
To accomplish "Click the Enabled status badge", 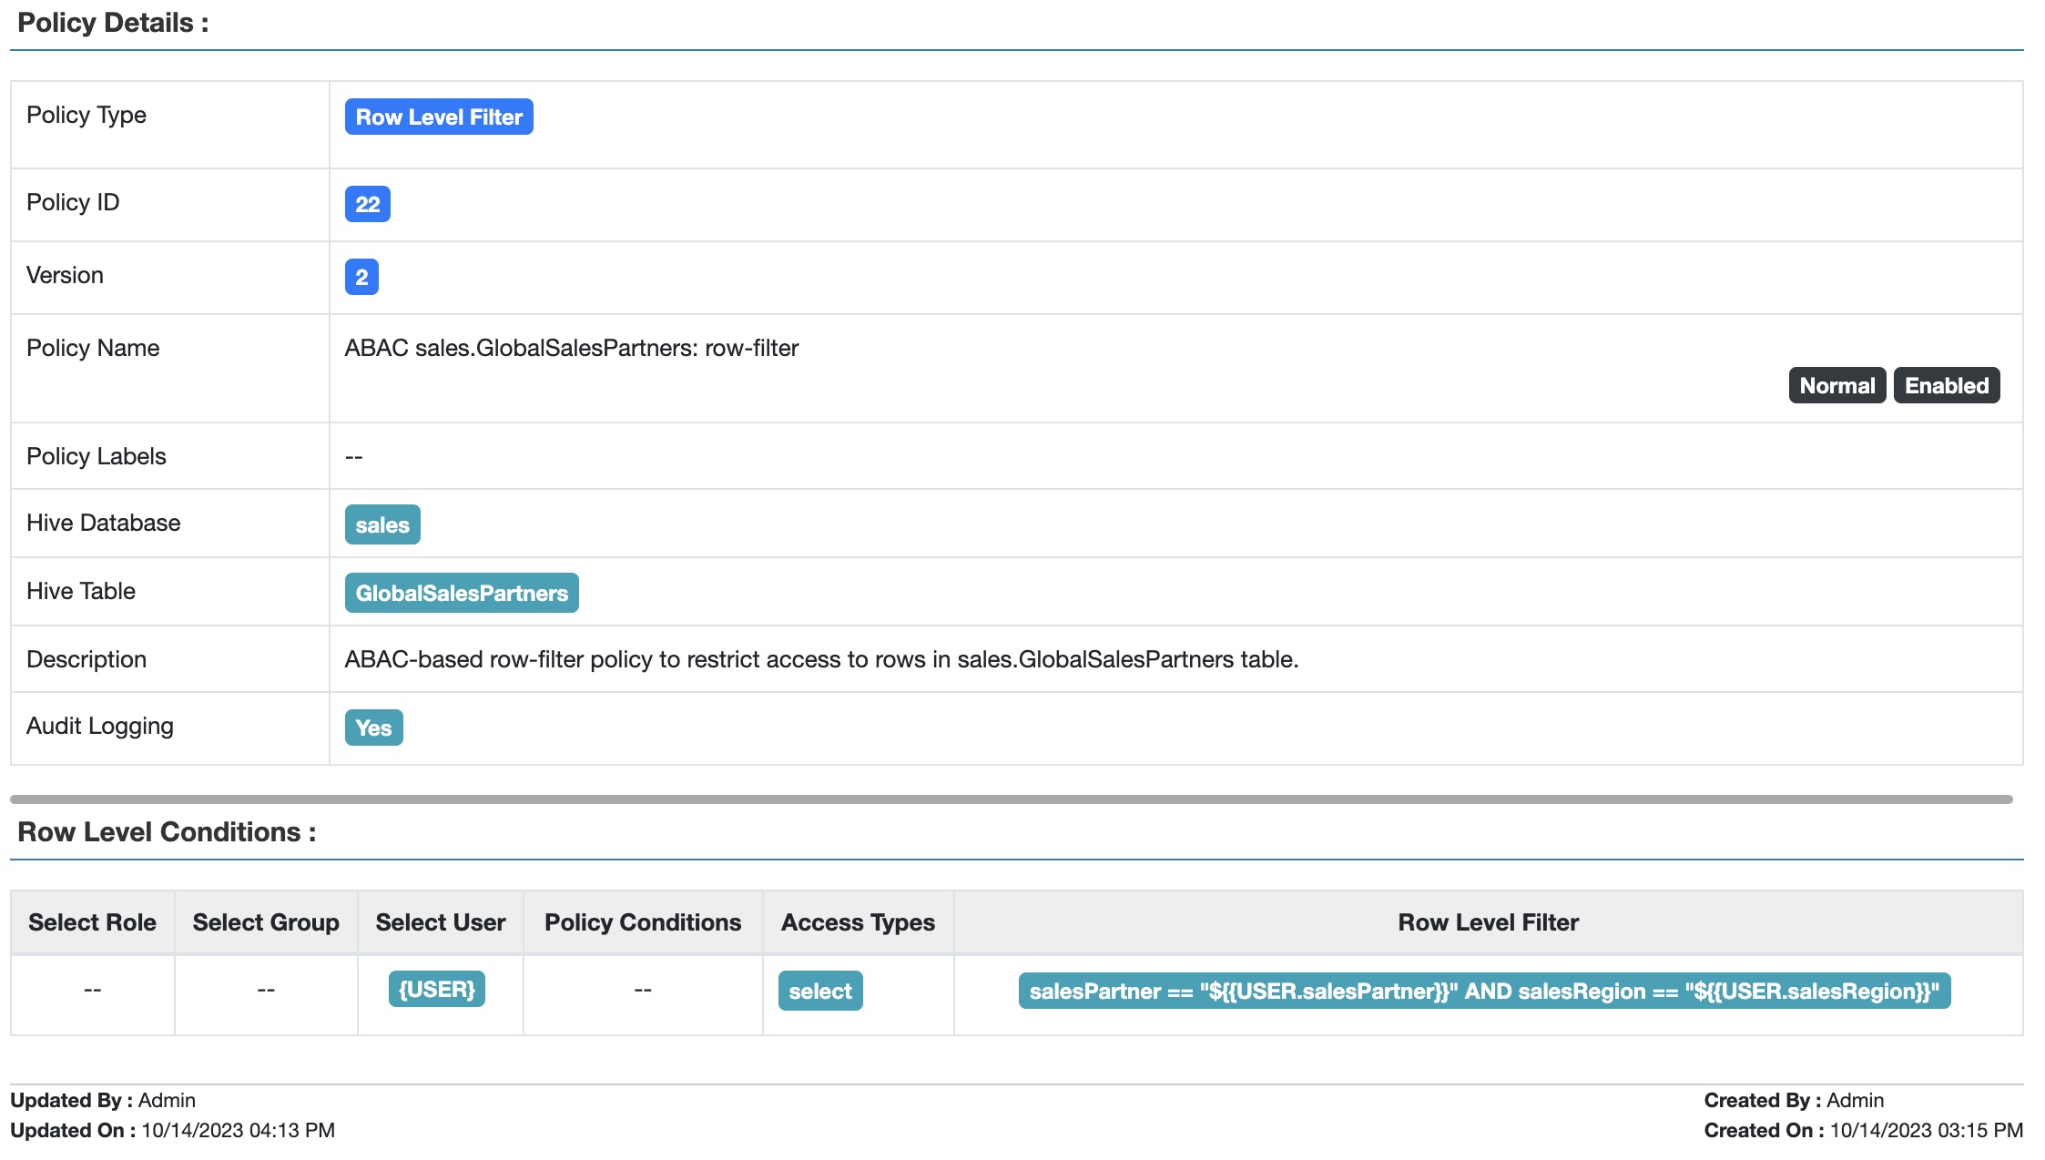I will point(1946,385).
